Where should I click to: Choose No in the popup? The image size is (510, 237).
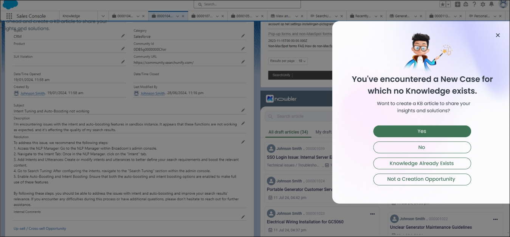422,147
